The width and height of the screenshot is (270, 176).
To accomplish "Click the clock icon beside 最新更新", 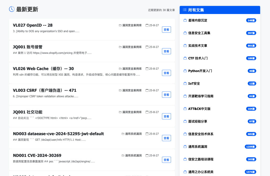I will click(x=12, y=9).
